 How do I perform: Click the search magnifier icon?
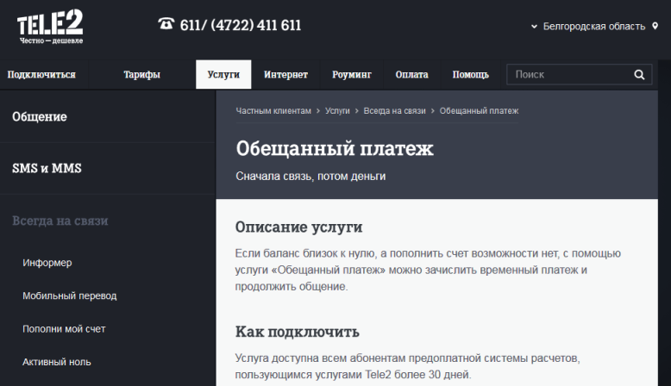639,75
